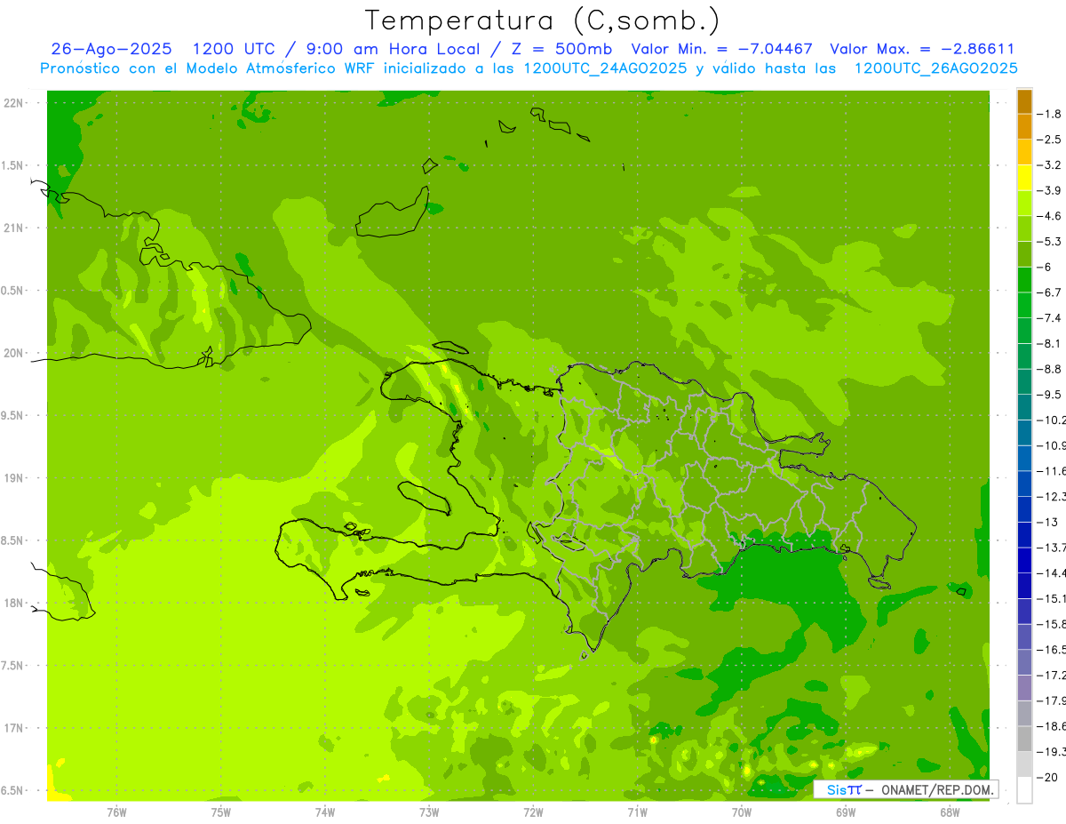Select the gray swatch between -18.6 and -19.3
Screen dimensions: 1066x824
1024,739
